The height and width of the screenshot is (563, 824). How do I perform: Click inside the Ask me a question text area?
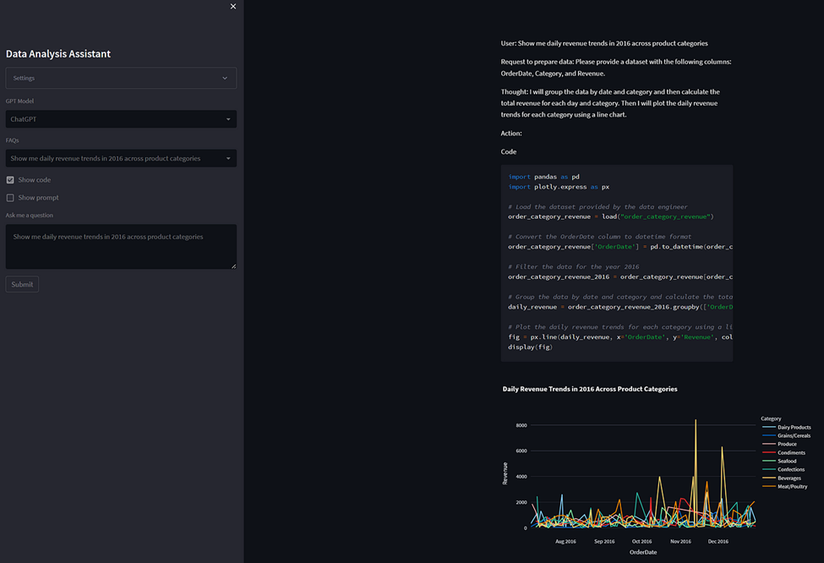(x=121, y=247)
